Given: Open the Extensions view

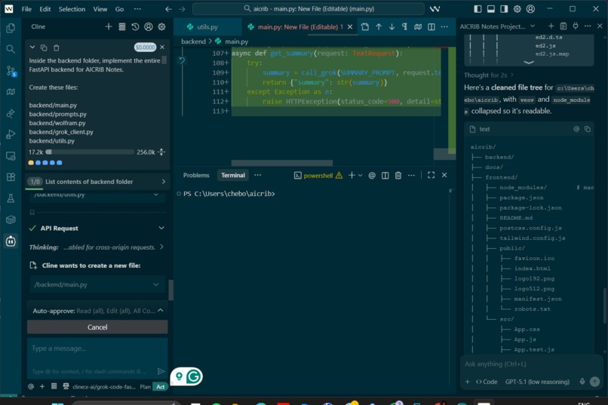Looking at the screenshot, I should pos(11,177).
